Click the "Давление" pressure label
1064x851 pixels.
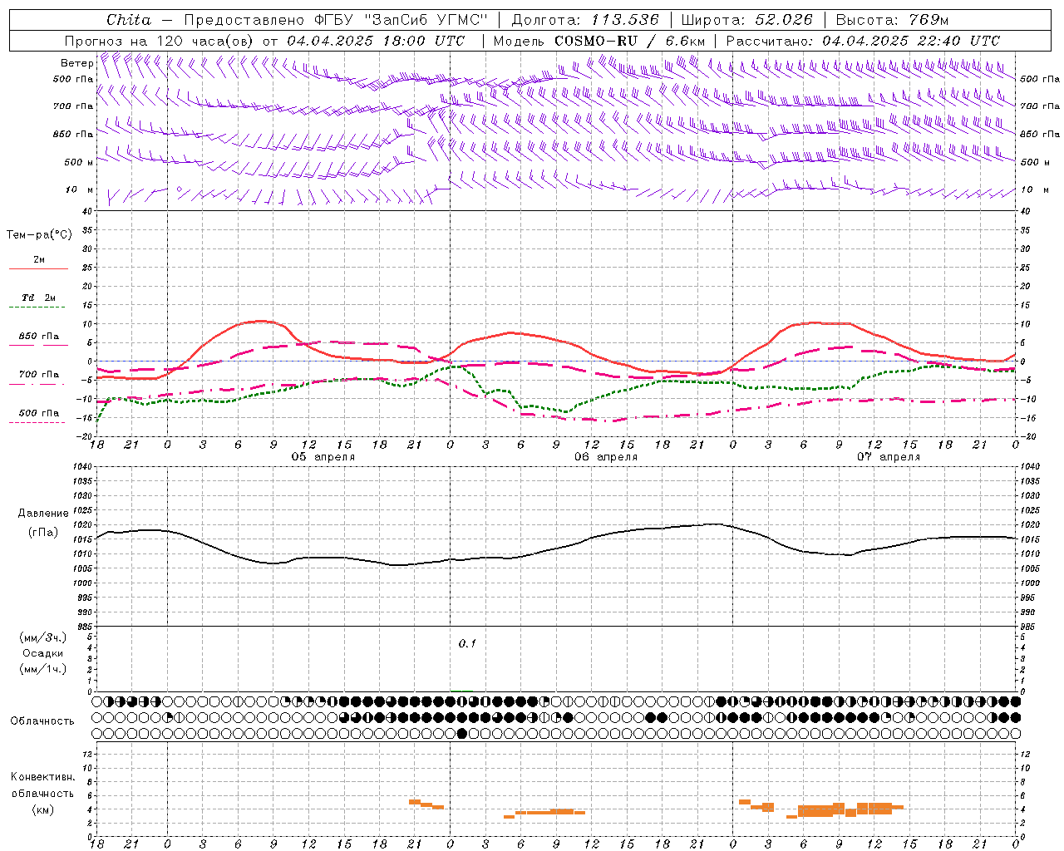[x=43, y=513]
